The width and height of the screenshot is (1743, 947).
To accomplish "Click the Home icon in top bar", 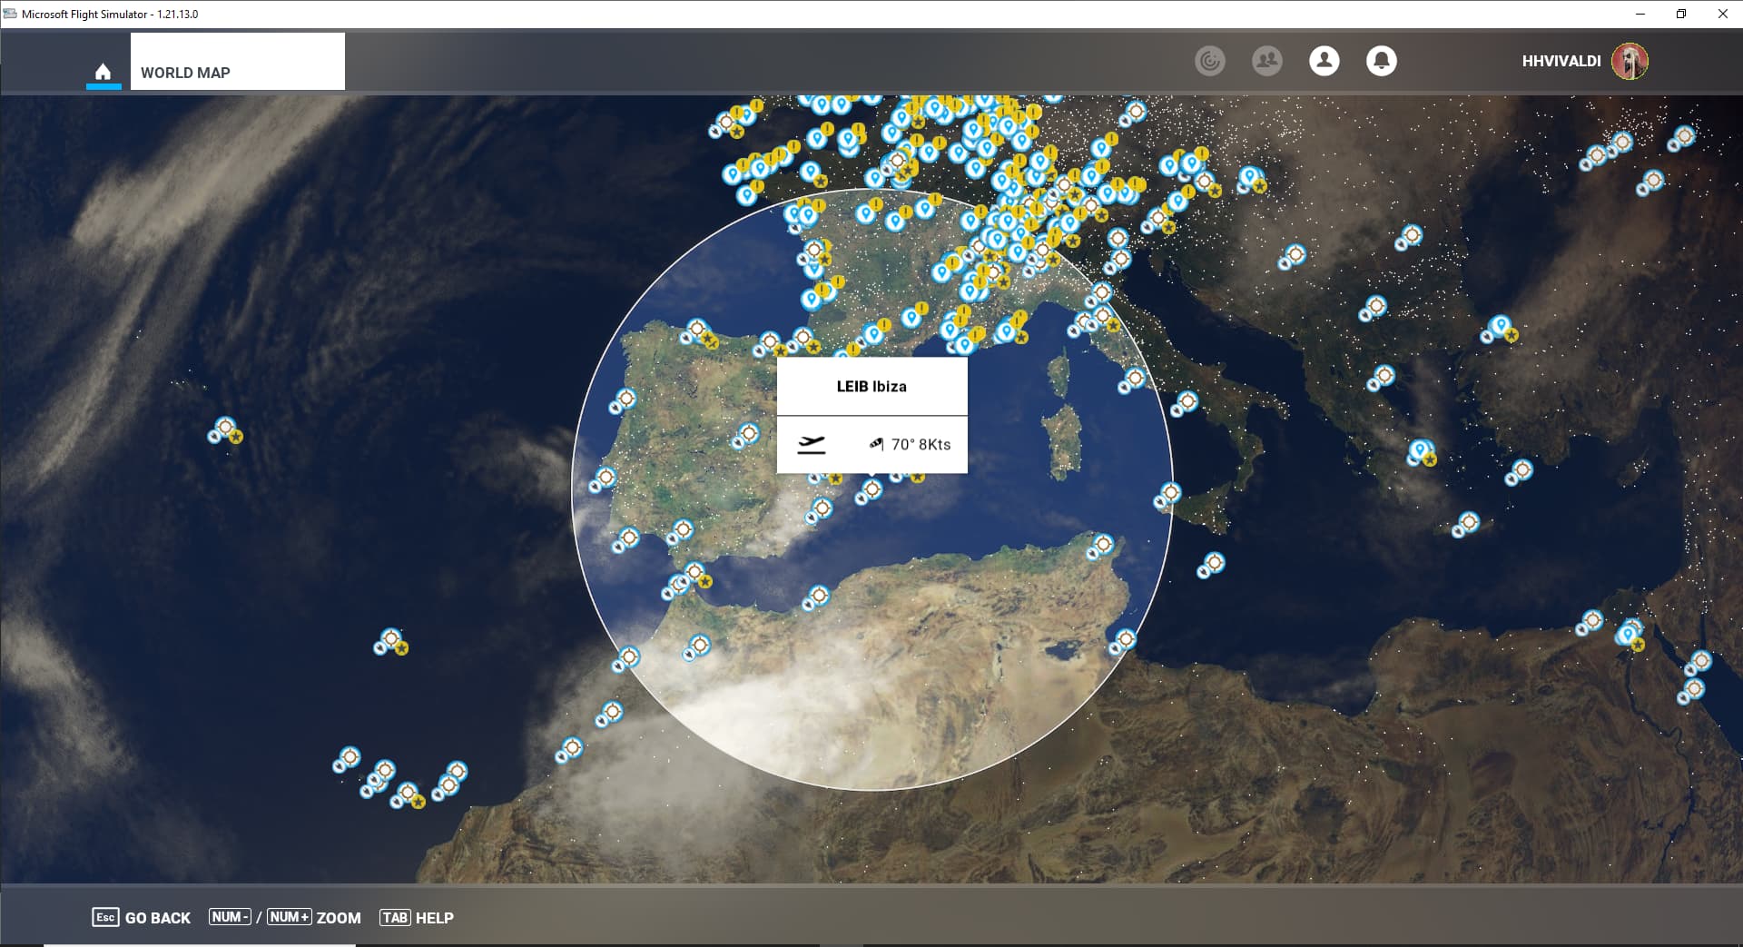I will pyautogui.click(x=103, y=72).
